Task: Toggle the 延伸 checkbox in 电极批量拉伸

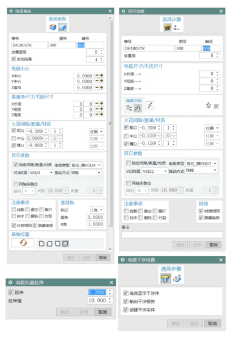Action: (x=11, y=292)
